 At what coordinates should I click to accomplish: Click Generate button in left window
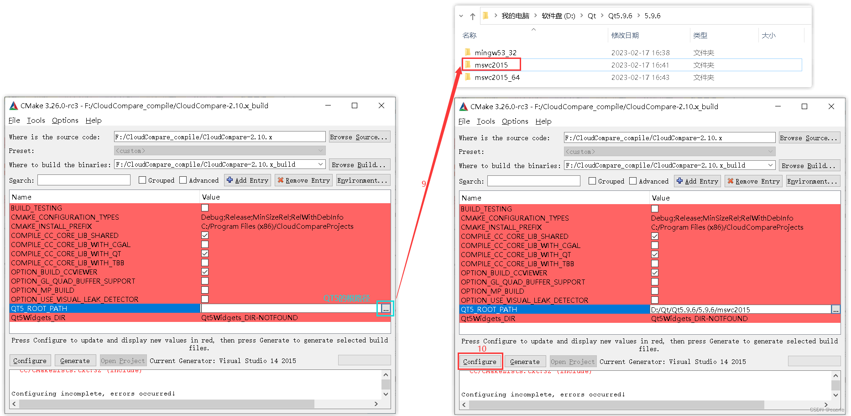click(75, 361)
